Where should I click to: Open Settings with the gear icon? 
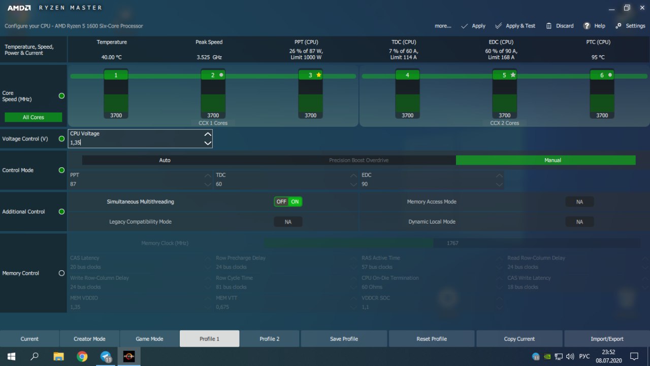pyautogui.click(x=630, y=26)
